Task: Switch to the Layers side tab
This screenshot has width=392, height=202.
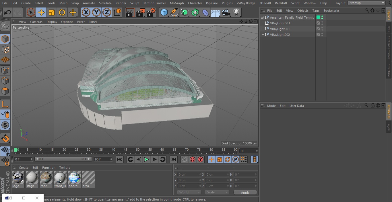Action: point(389,127)
